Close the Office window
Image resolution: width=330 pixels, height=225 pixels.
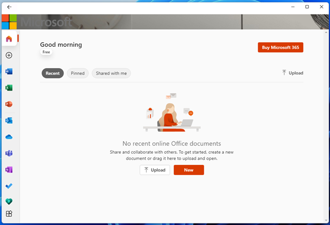pyautogui.click(x=321, y=7)
